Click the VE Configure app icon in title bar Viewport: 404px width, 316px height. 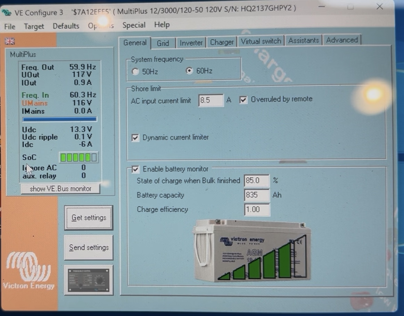pos(7,12)
